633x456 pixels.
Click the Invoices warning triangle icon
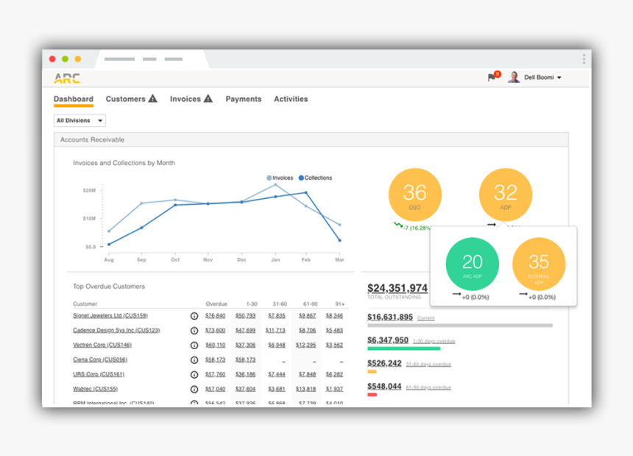[x=208, y=99]
